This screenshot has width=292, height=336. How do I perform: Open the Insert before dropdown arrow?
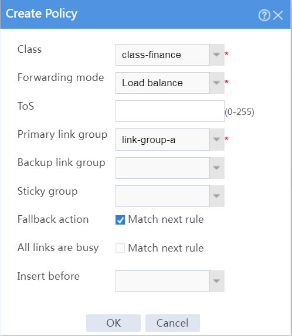[217, 281]
